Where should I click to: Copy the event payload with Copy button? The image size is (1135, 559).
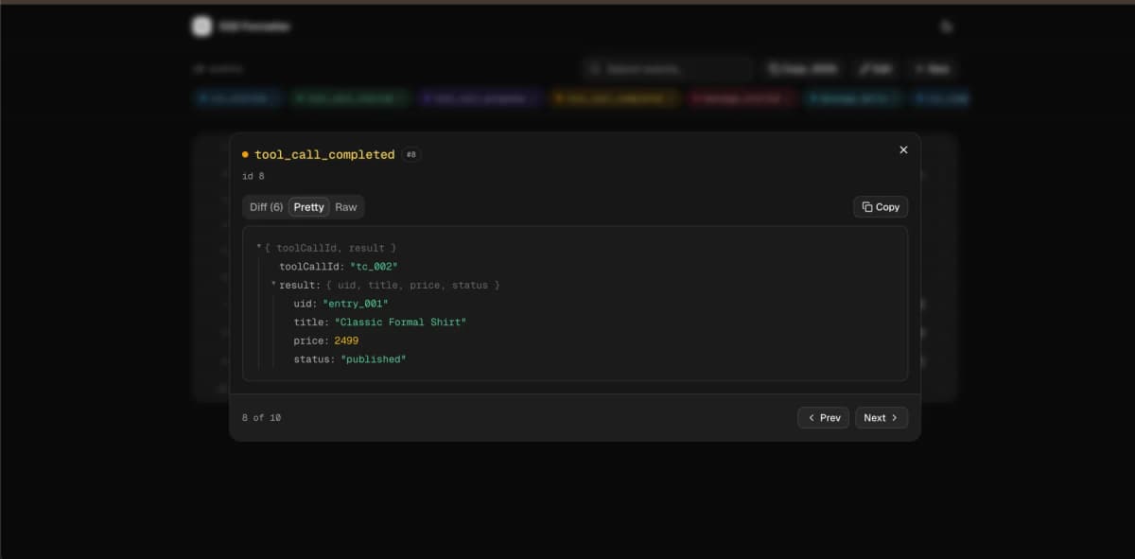tap(881, 207)
